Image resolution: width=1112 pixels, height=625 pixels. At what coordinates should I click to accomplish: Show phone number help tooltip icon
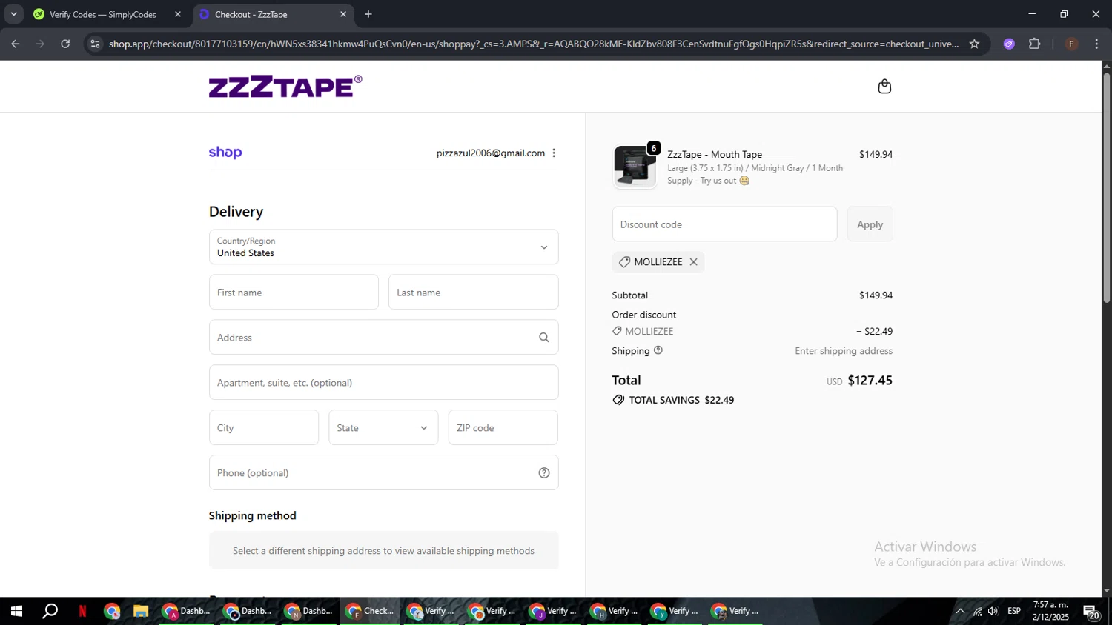[x=543, y=473]
